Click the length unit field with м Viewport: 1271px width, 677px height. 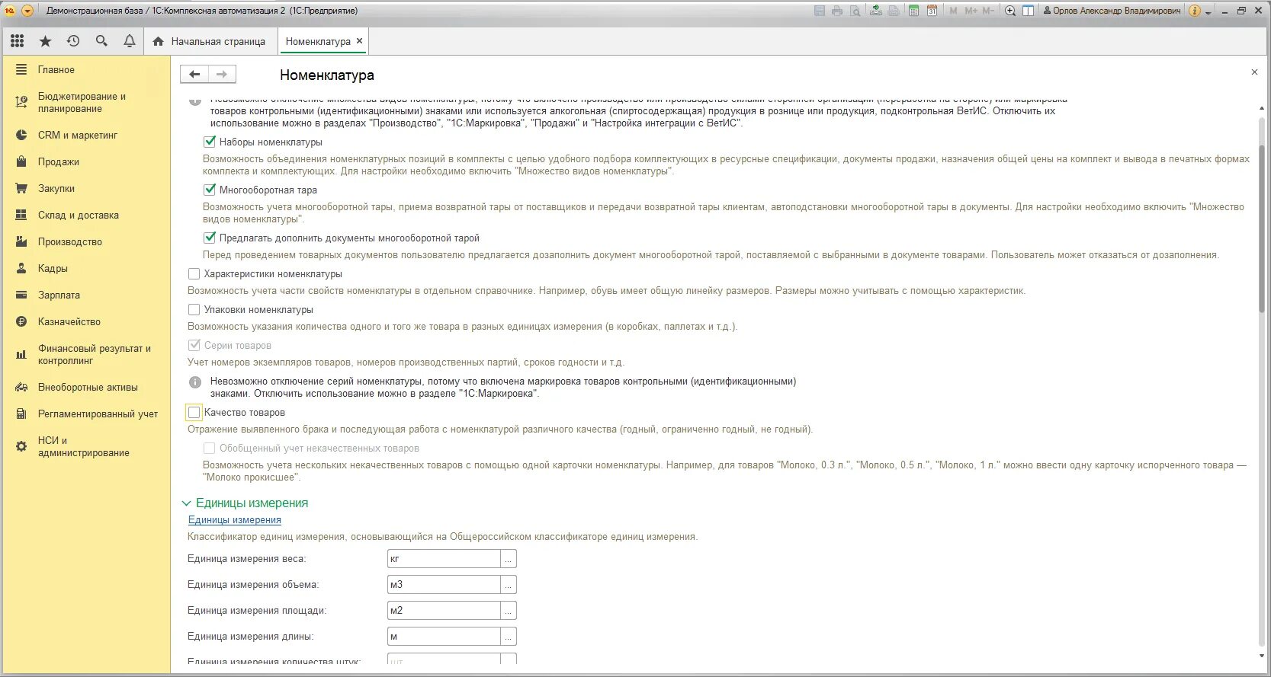coord(444,637)
